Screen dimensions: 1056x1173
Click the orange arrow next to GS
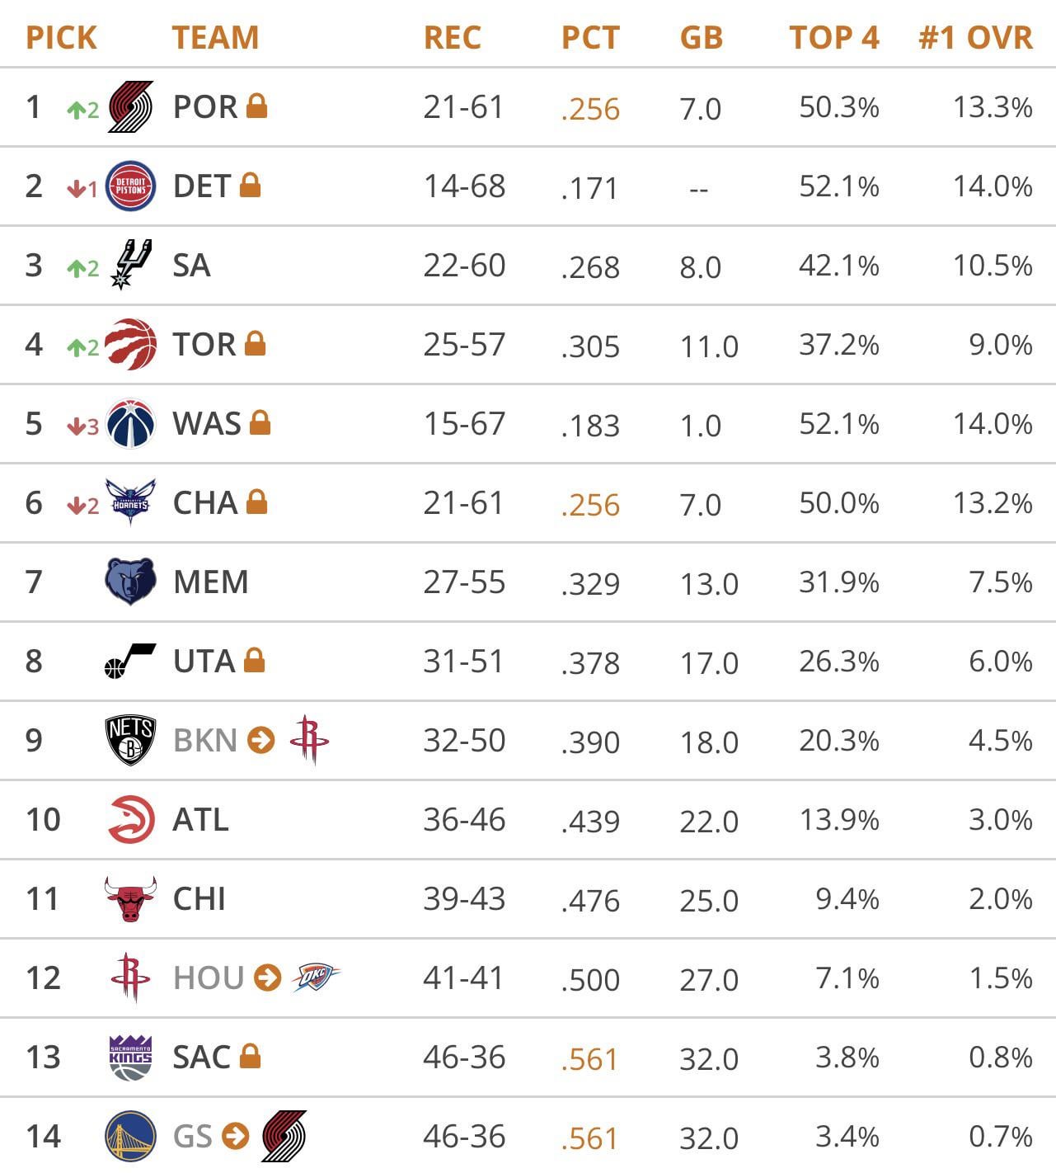[x=235, y=1136]
